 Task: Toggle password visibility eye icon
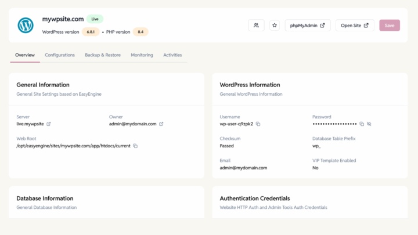pyautogui.click(x=369, y=124)
